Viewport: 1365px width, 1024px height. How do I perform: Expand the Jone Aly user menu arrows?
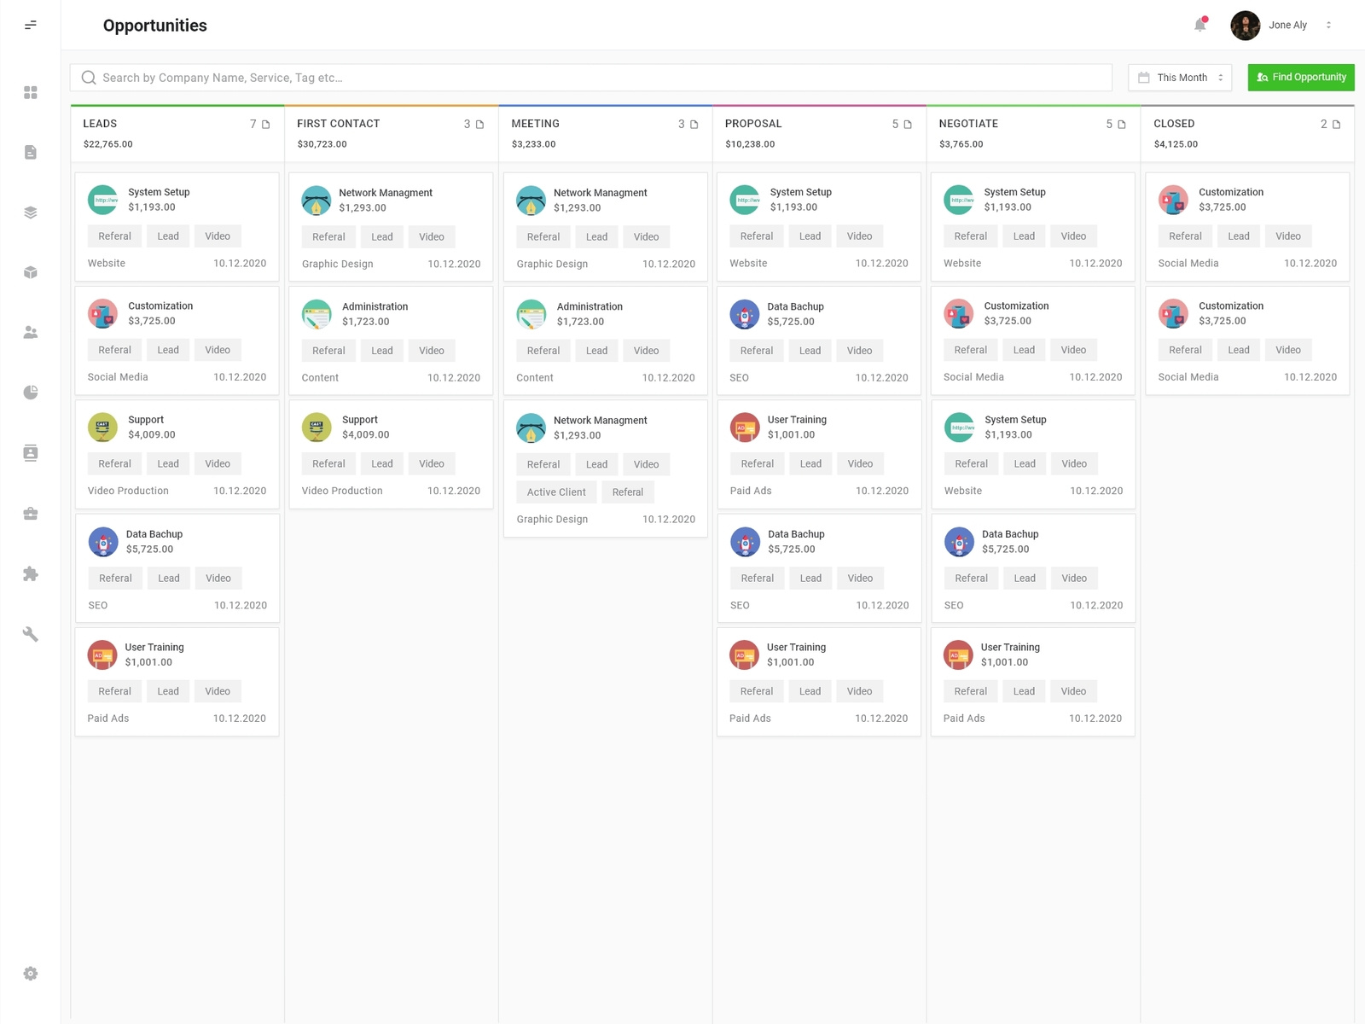1328,26
